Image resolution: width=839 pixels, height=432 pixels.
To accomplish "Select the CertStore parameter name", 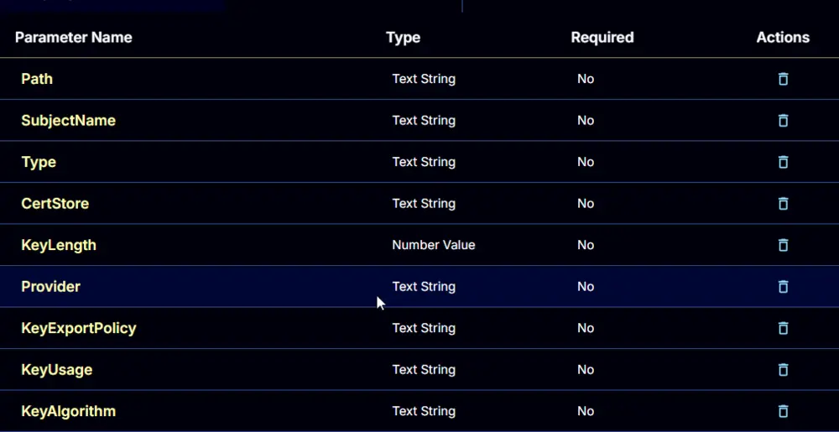I will (55, 203).
